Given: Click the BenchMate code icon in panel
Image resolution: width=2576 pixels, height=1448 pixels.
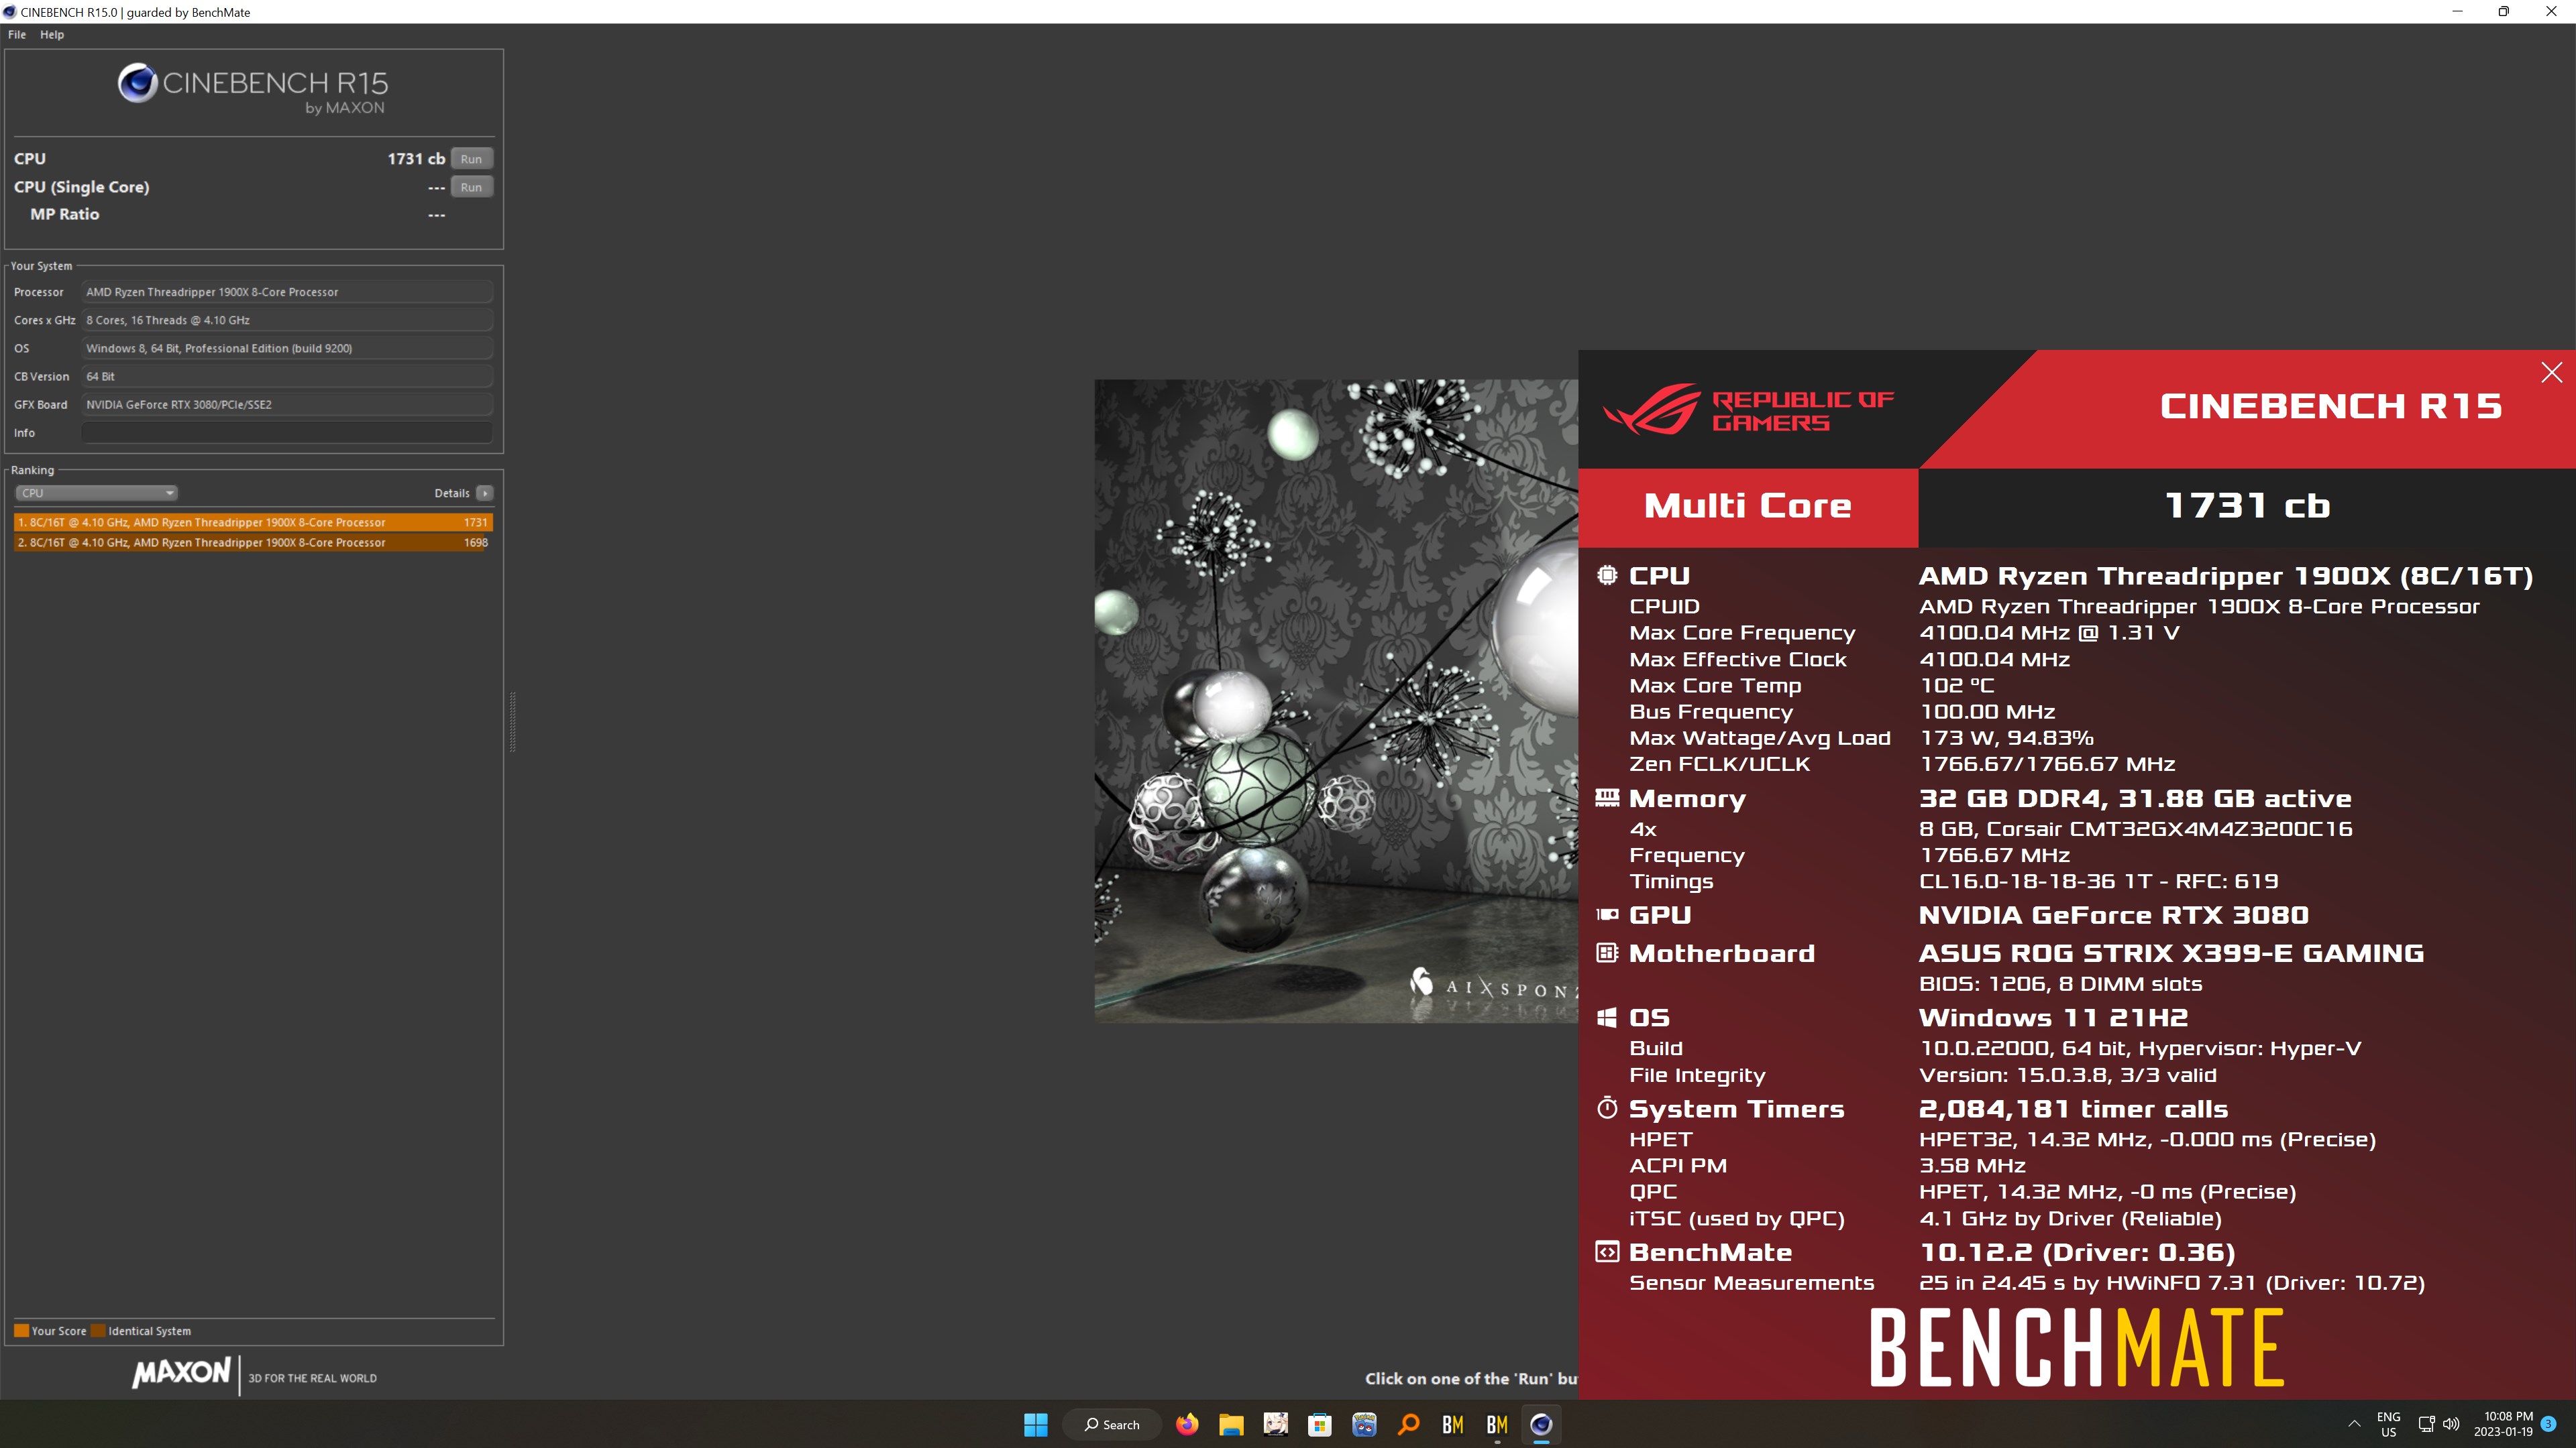Looking at the screenshot, I should pos(1606,1252).
